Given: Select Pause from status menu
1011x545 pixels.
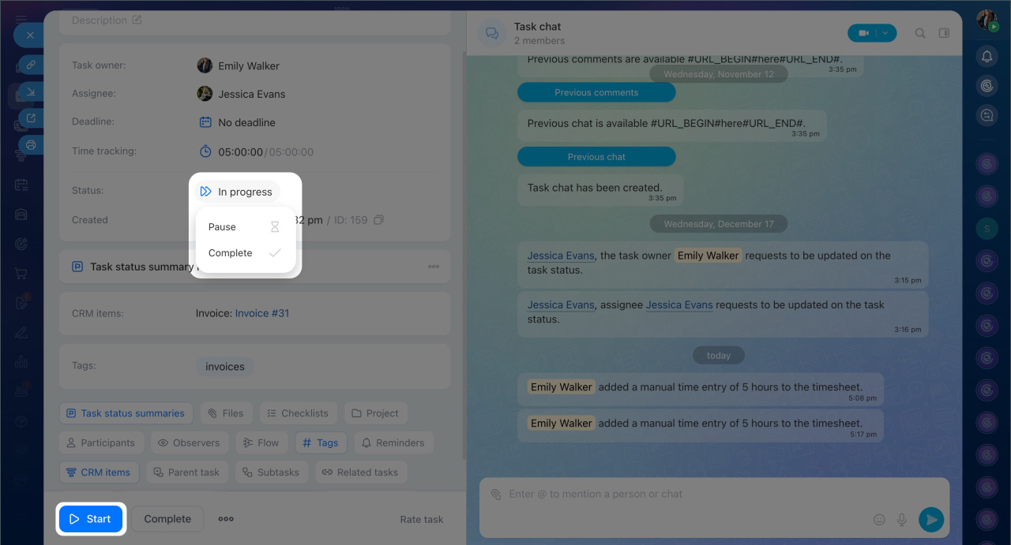Looking at the screenshot, I should pos(244,227).
